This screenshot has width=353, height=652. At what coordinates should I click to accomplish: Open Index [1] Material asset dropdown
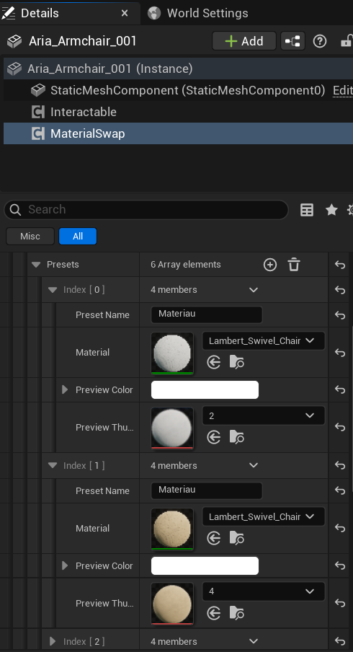(x=263, y=516)
